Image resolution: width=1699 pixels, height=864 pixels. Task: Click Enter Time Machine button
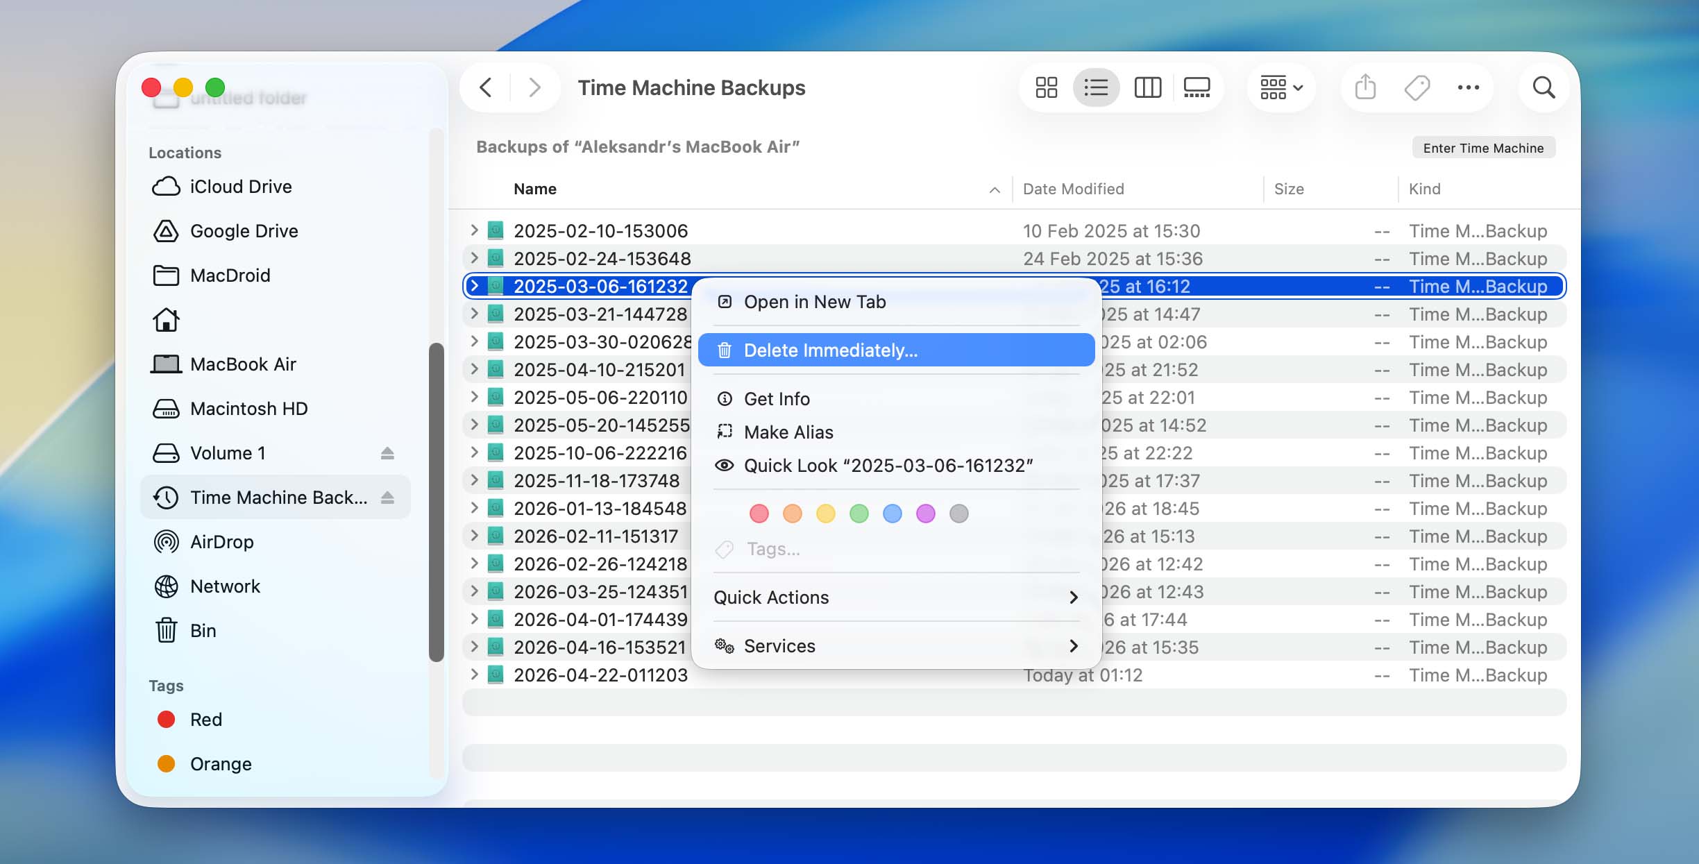pyautogui.click(x=1483, y=148)
